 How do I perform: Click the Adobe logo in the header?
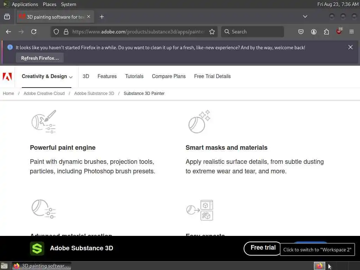(7, 76)
